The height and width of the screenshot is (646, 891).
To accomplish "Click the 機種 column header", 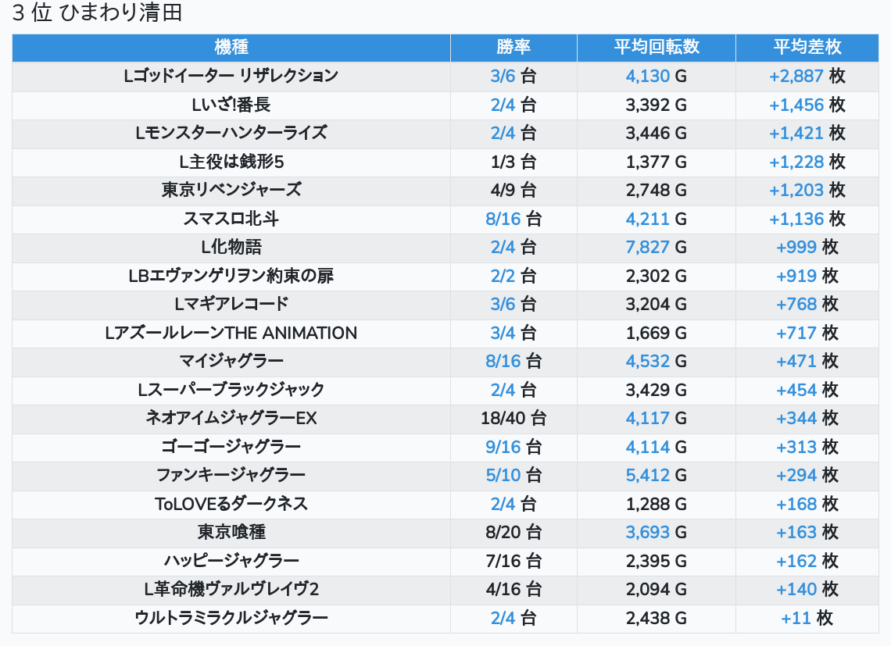I will [231, 48].
